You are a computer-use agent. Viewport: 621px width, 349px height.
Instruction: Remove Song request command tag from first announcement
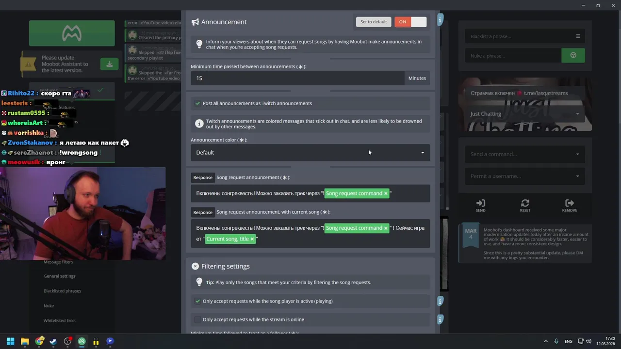(x=386, y=193)
